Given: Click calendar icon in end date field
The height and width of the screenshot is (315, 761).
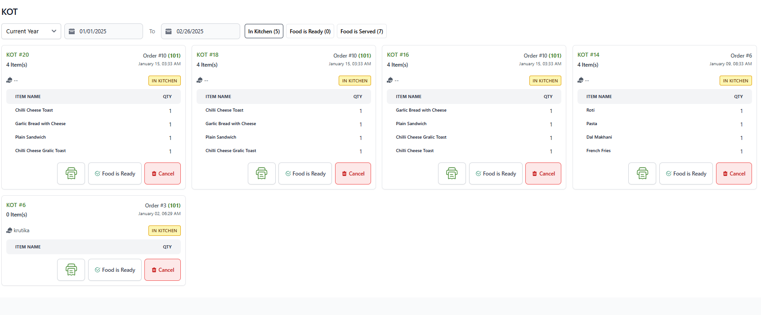Looking at the screenshot, I should 169,31.
